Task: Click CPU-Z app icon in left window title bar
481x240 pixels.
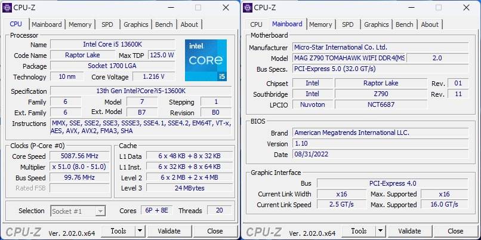Action: (7, 8)
